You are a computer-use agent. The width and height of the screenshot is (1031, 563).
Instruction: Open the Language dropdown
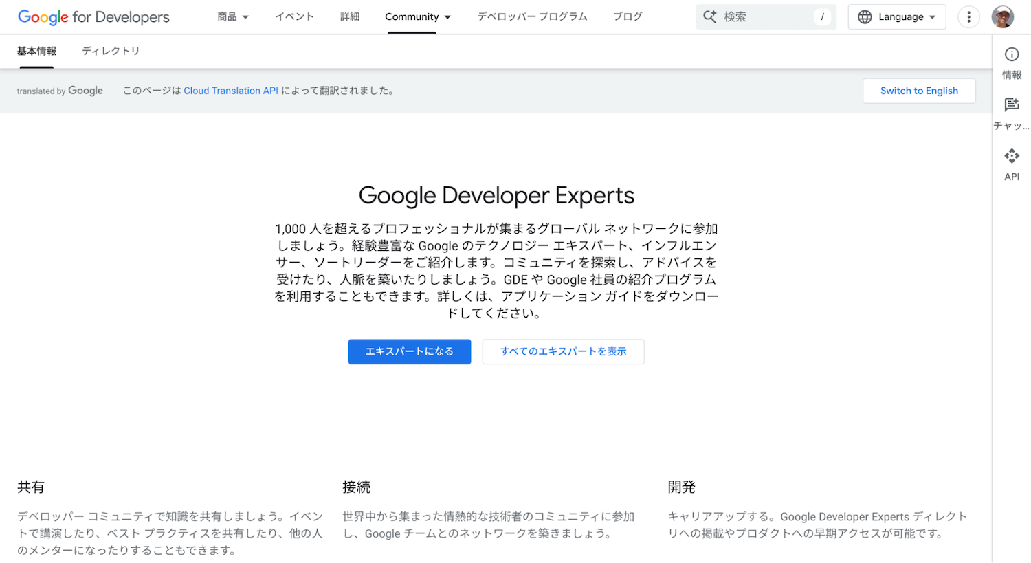coord(897,16)
